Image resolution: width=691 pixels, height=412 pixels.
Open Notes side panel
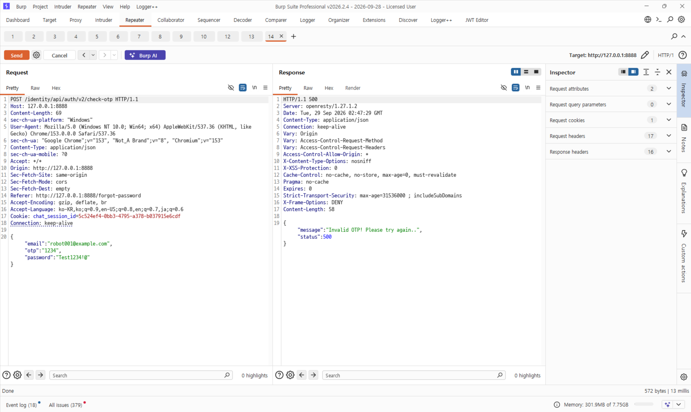click(684, 139)
